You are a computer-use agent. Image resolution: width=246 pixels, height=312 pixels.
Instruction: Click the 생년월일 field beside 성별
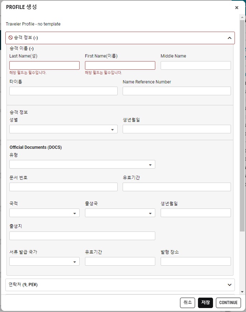click(x=177, y=129)
